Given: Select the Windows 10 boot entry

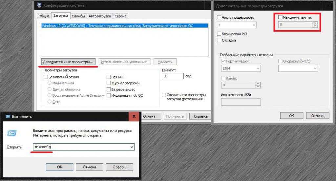Looking at the screenshot, I should coord(125,25).
